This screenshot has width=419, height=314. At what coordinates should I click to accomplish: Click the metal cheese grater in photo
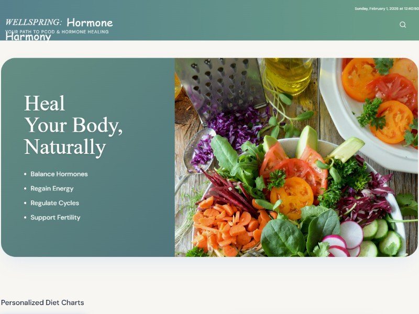tap(219, 86)
